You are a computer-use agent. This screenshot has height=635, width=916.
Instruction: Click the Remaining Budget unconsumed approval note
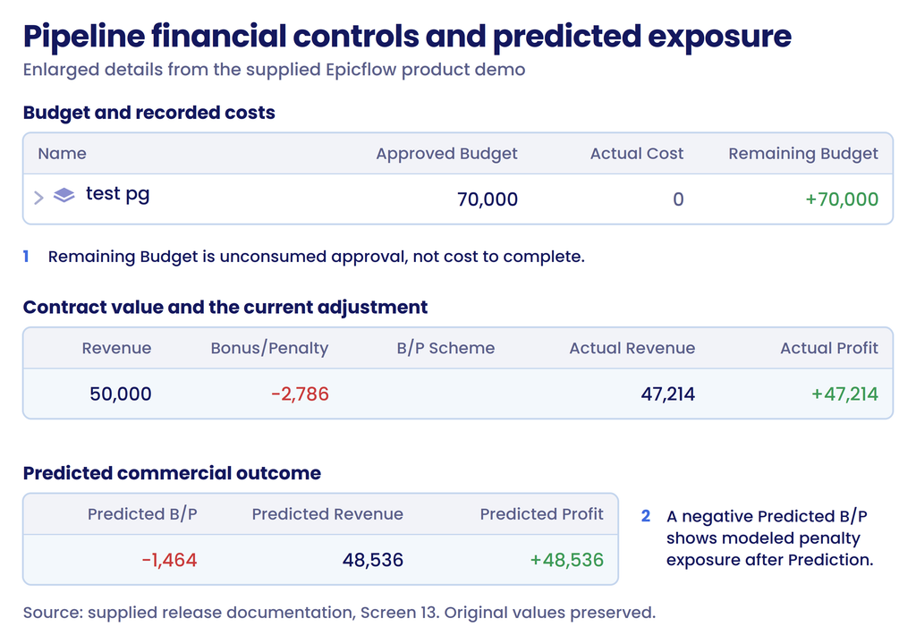316,257
